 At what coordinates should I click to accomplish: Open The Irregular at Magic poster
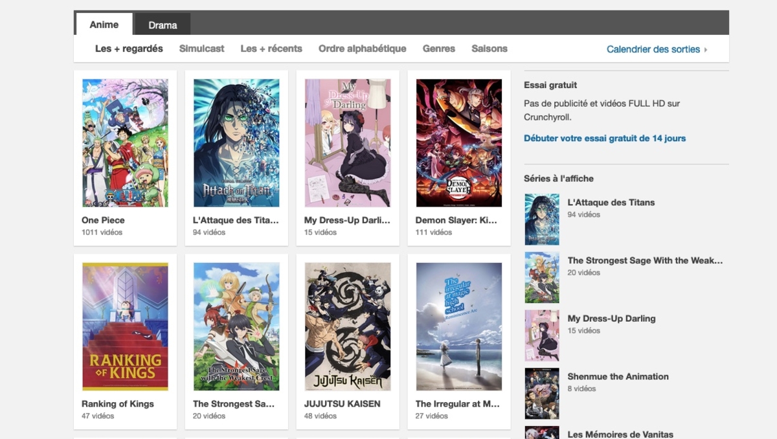458,326
